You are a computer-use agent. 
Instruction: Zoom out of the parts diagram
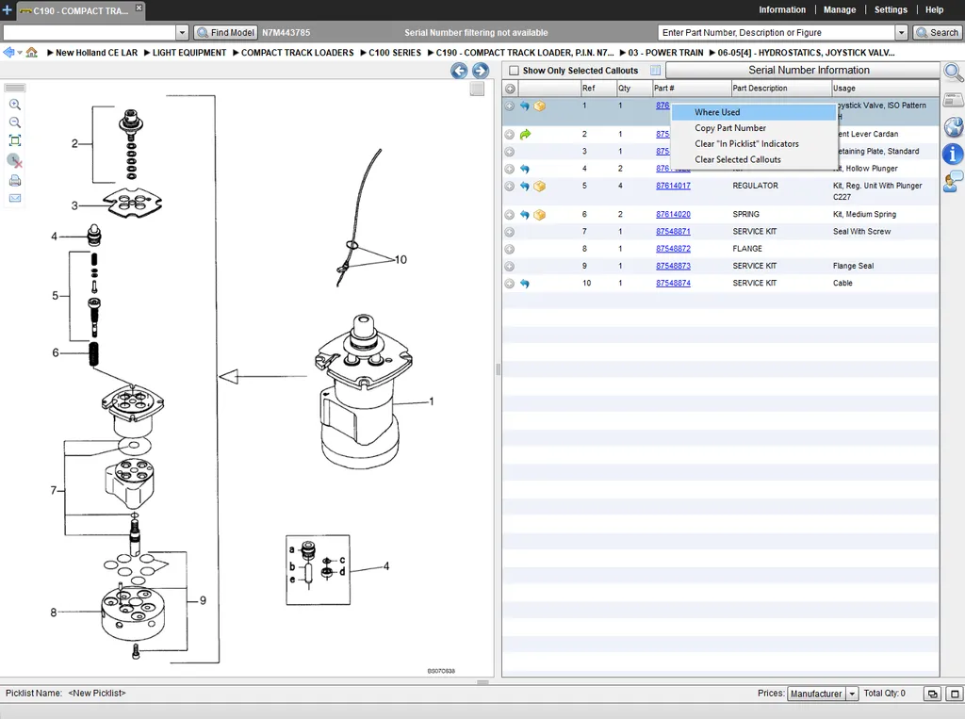[x=15, y=123]
